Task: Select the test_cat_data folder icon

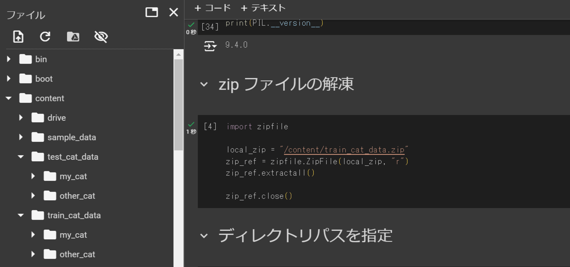Action: [38, 156]
